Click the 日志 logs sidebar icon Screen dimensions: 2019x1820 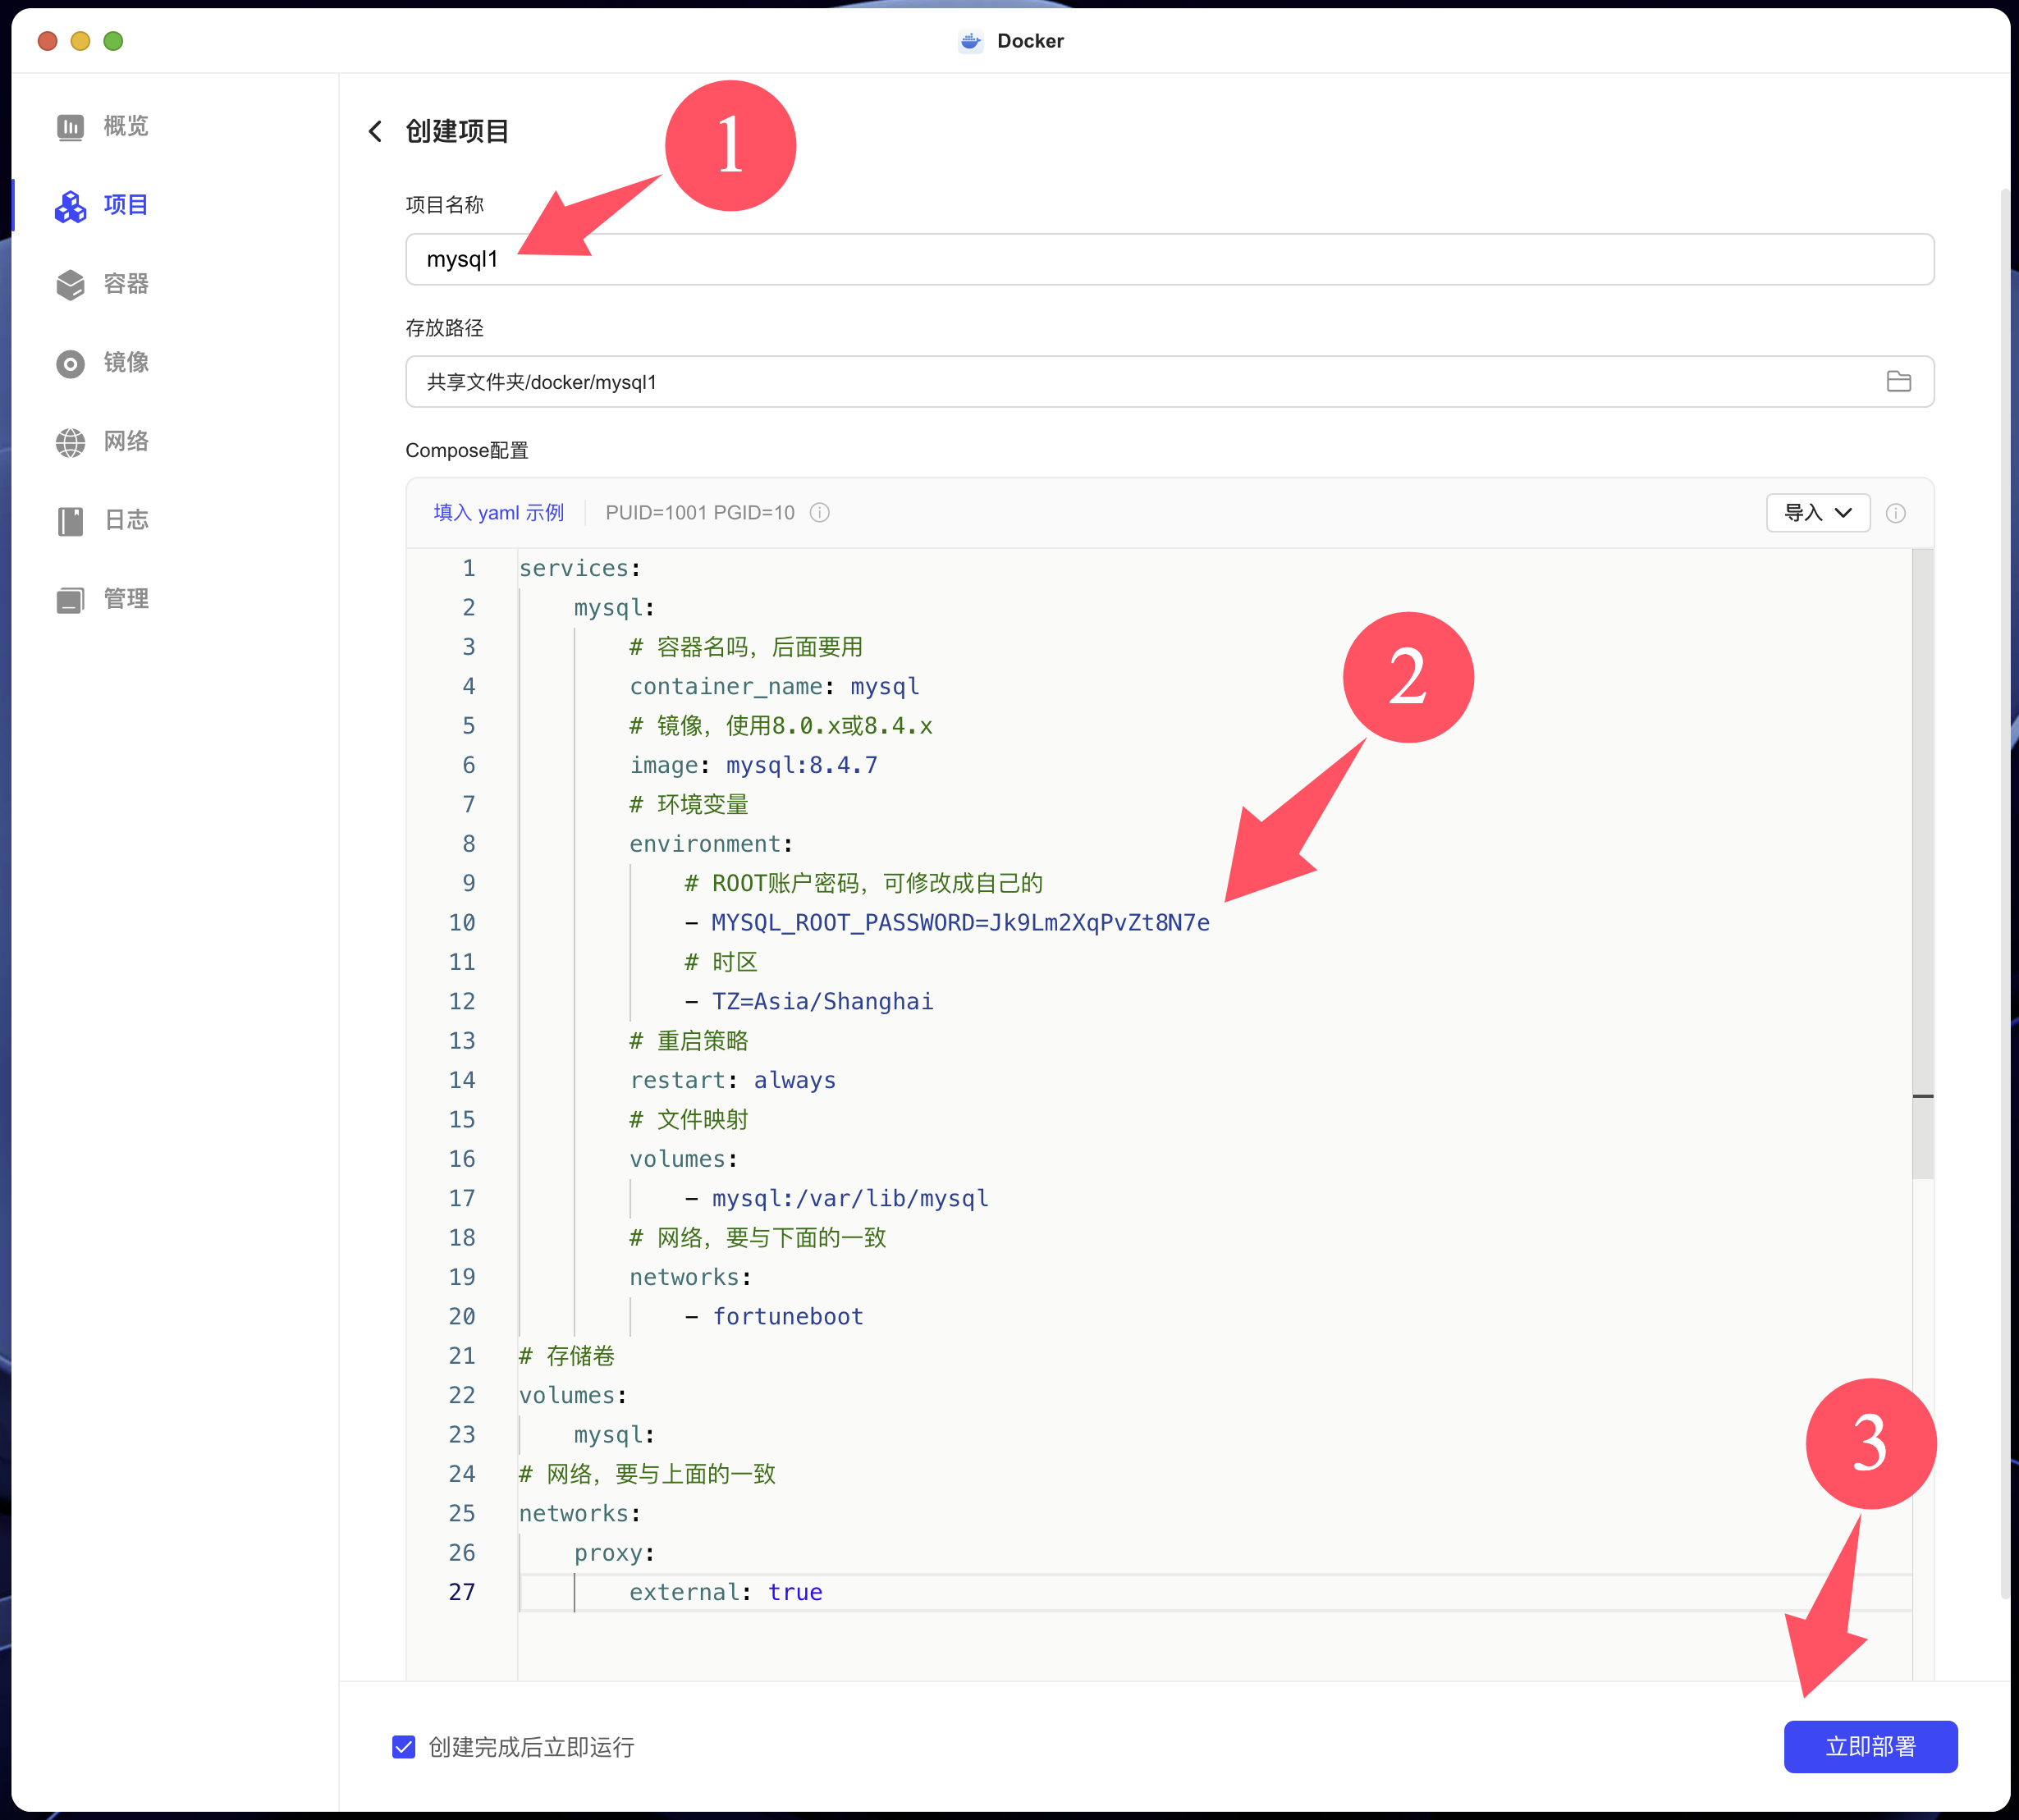[x=70, y=521]
